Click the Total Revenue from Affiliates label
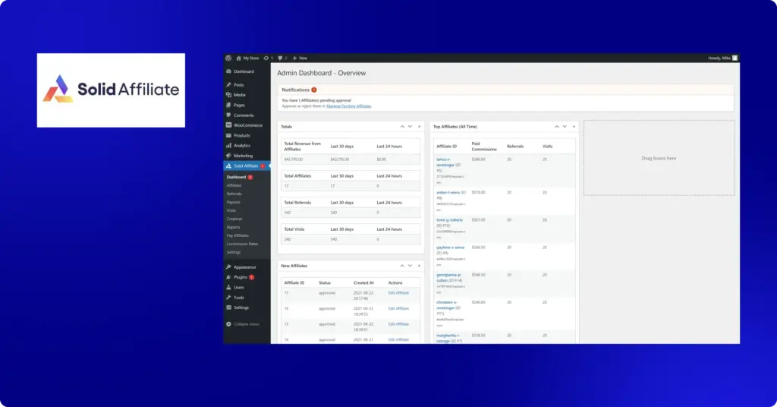777x407 pixels. tap(302, 147)
